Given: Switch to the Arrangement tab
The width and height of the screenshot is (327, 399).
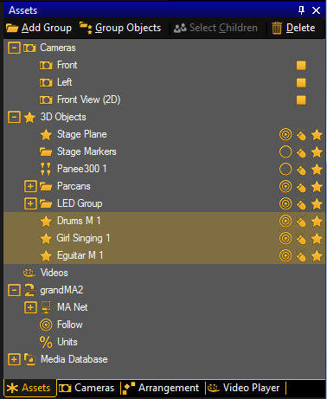Looking at the screenshot, I should pos(161,388).
